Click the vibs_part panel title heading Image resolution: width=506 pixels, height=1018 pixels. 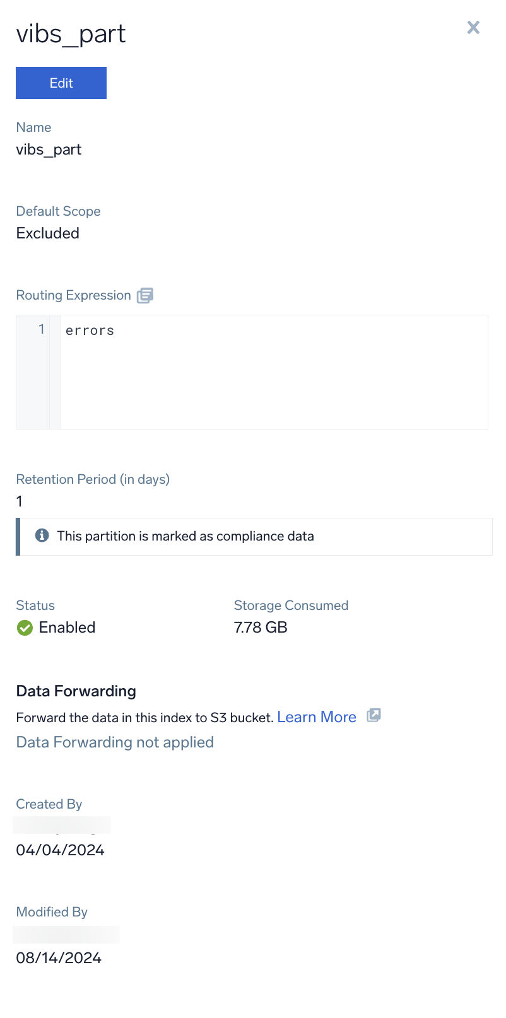coord(71,33)
